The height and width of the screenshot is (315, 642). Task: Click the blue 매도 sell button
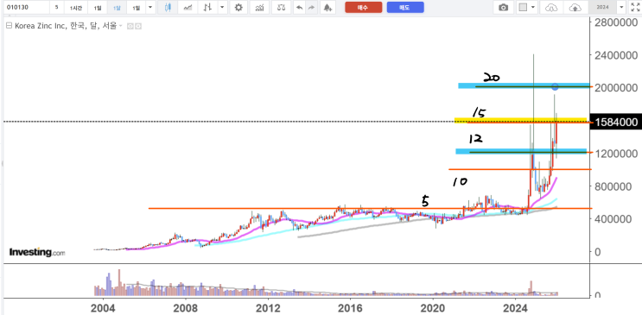click(405, 8)
